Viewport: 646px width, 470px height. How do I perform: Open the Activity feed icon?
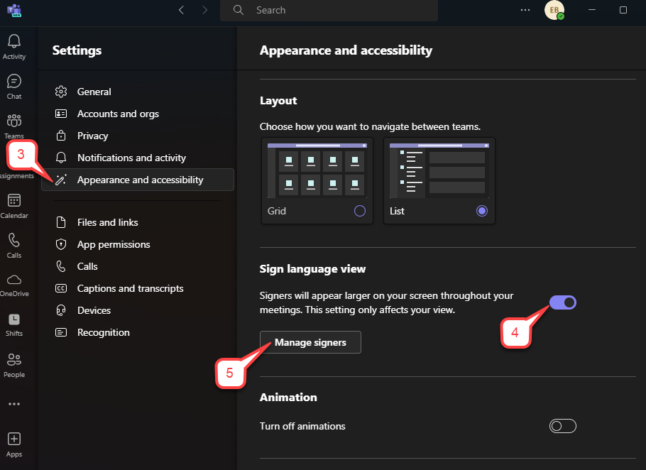coord(14,45)
